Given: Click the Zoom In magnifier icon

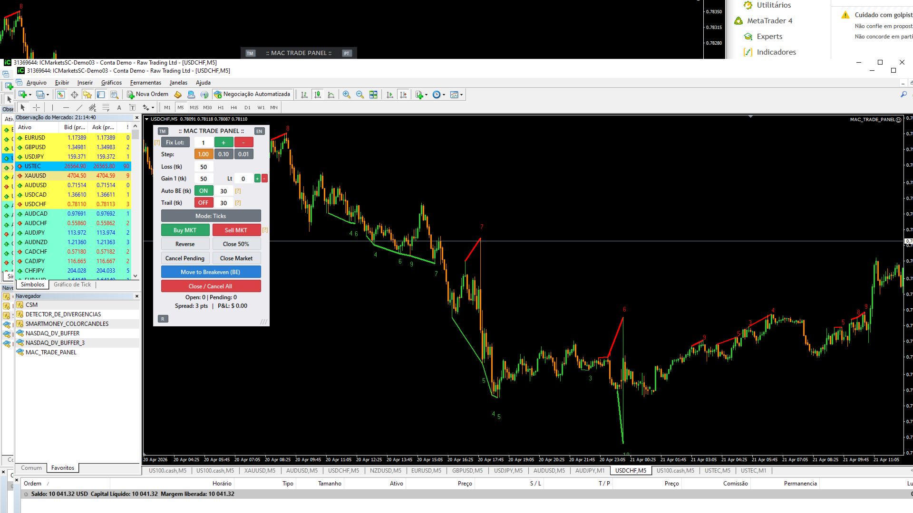Looking at the screenshot, I should (x=347, y=95).
